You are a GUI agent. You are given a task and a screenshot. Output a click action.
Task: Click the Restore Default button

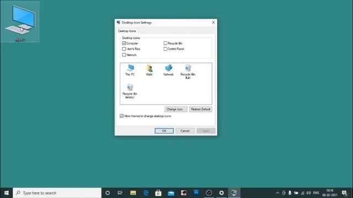pos(200,109)
